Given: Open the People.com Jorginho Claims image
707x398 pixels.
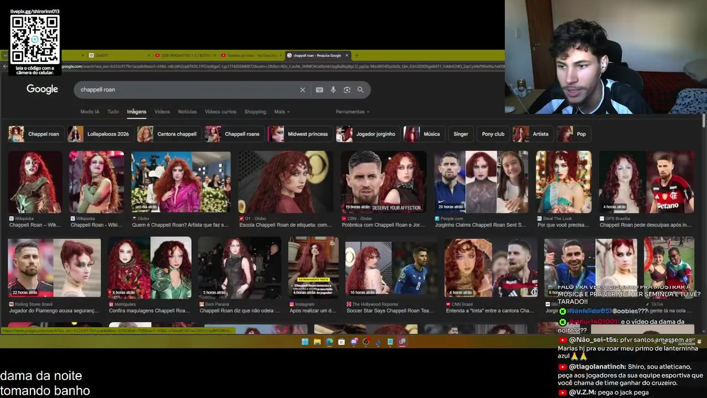Looking at the screenshot, I should coord(481,182).
